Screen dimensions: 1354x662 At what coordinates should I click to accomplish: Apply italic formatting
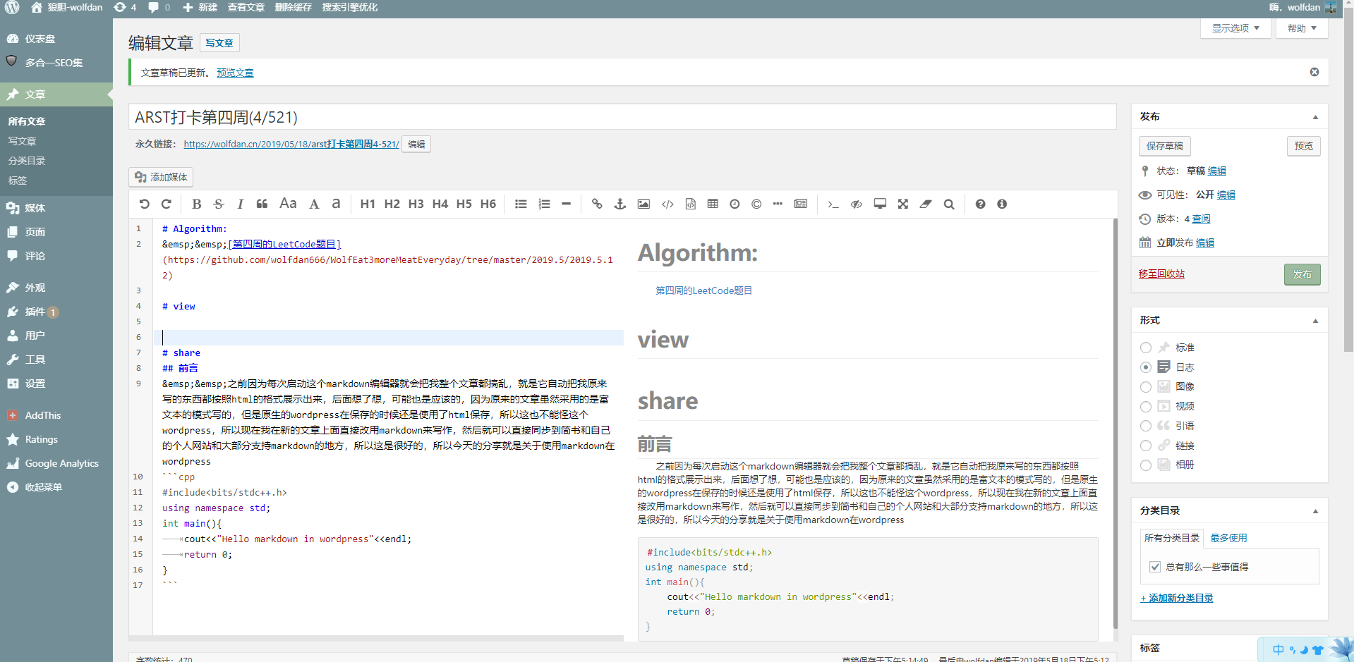point(240,204)
